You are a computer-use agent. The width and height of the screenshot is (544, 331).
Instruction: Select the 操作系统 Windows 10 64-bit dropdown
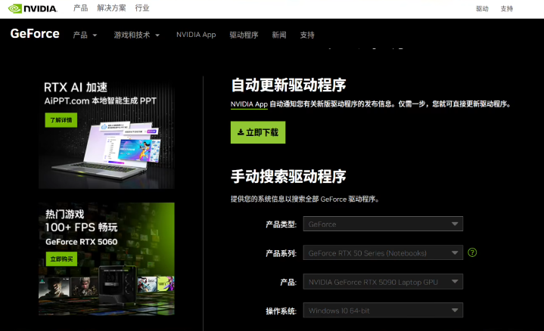pyautogui.click(x=382, y=310)
